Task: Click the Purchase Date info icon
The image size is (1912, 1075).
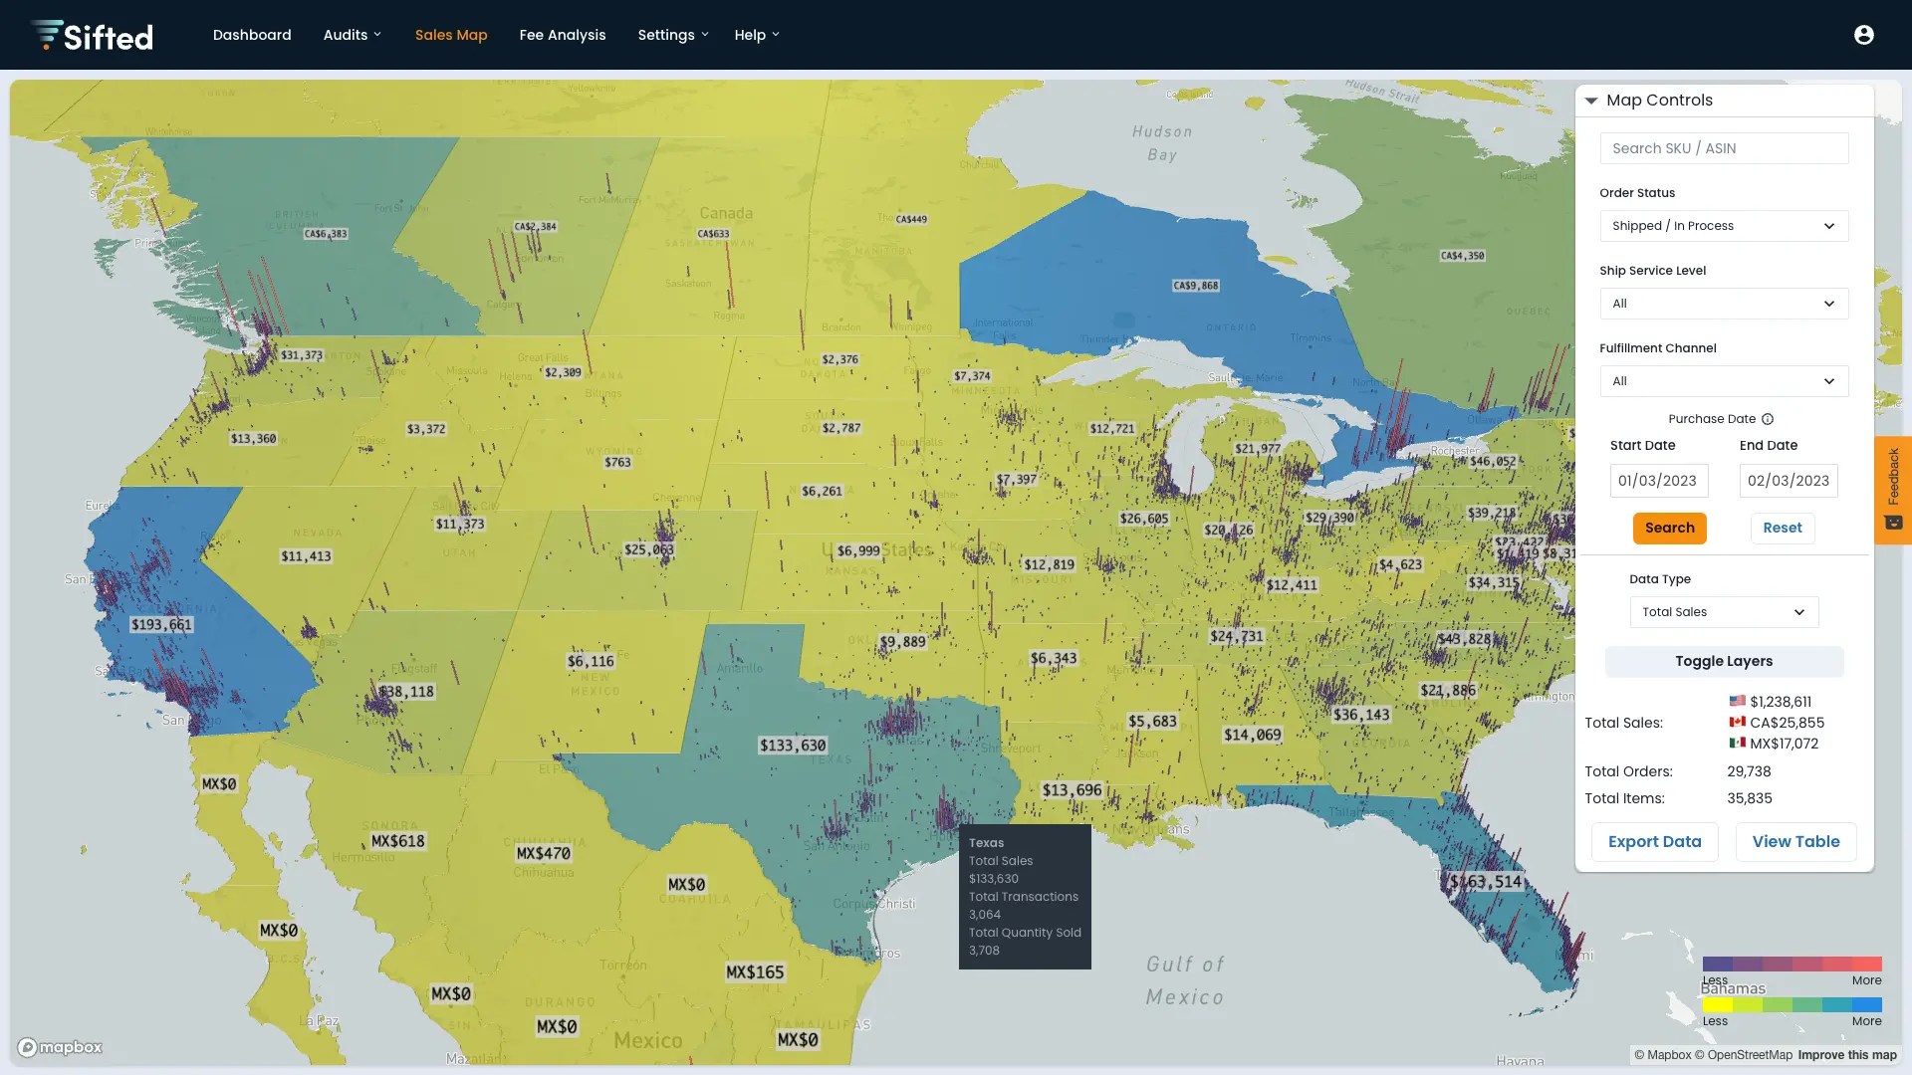Action: 1768,419
